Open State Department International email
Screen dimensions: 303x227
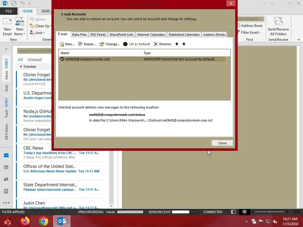[x=62, y=189]
